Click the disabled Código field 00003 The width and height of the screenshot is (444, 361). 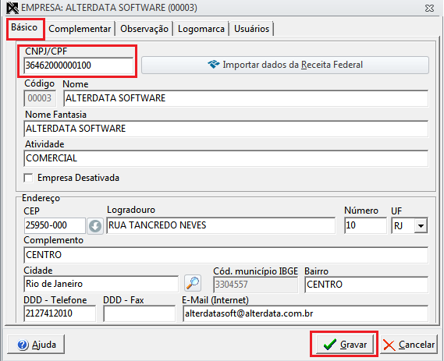(40, 98)
